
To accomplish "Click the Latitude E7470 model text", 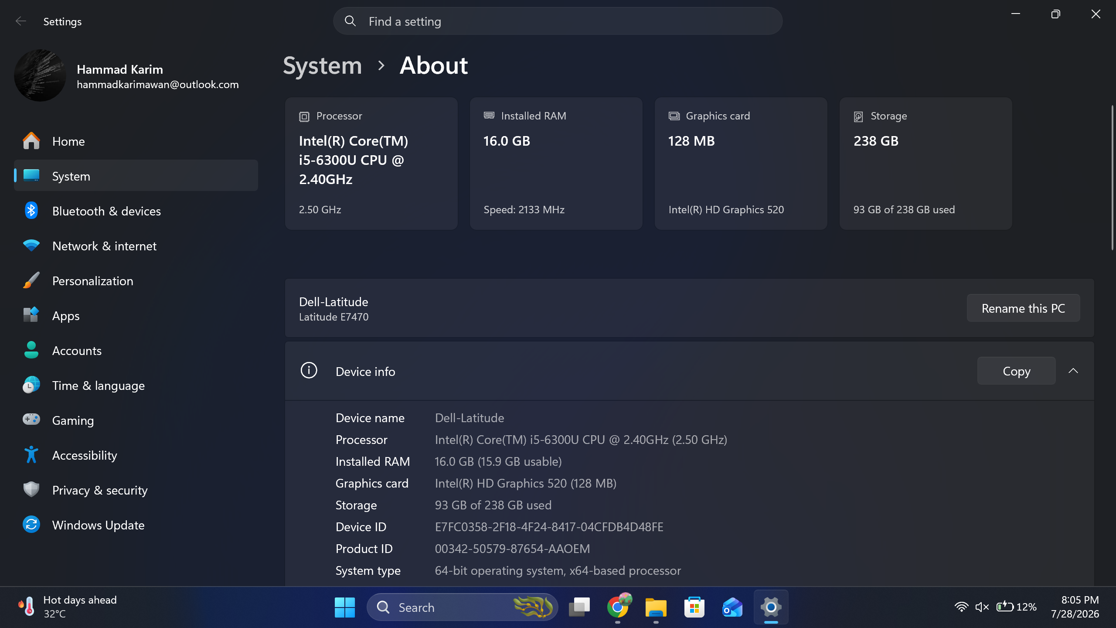I will click(333, 317).
